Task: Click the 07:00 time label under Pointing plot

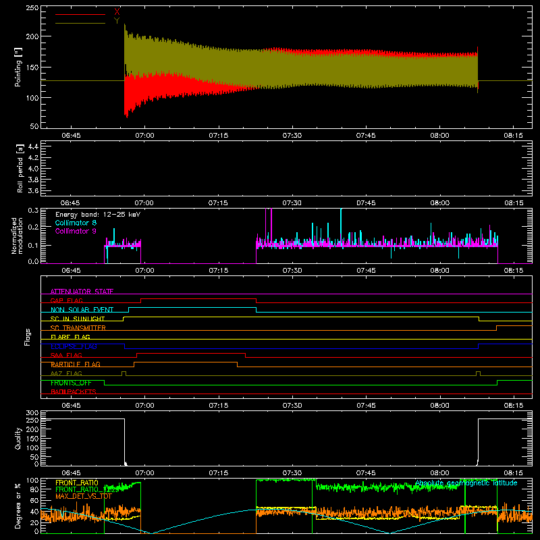Action: (x=144, y=136)
